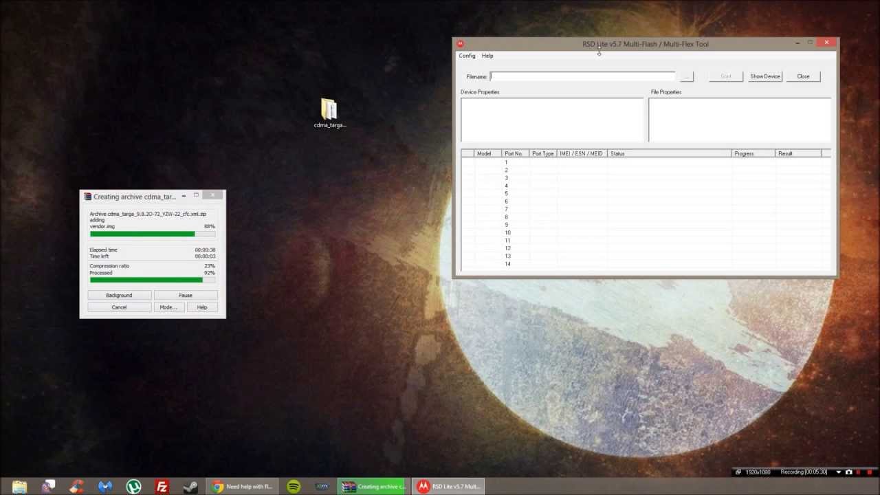Launch FileZilla from the taskbar

tap(162, 487)
